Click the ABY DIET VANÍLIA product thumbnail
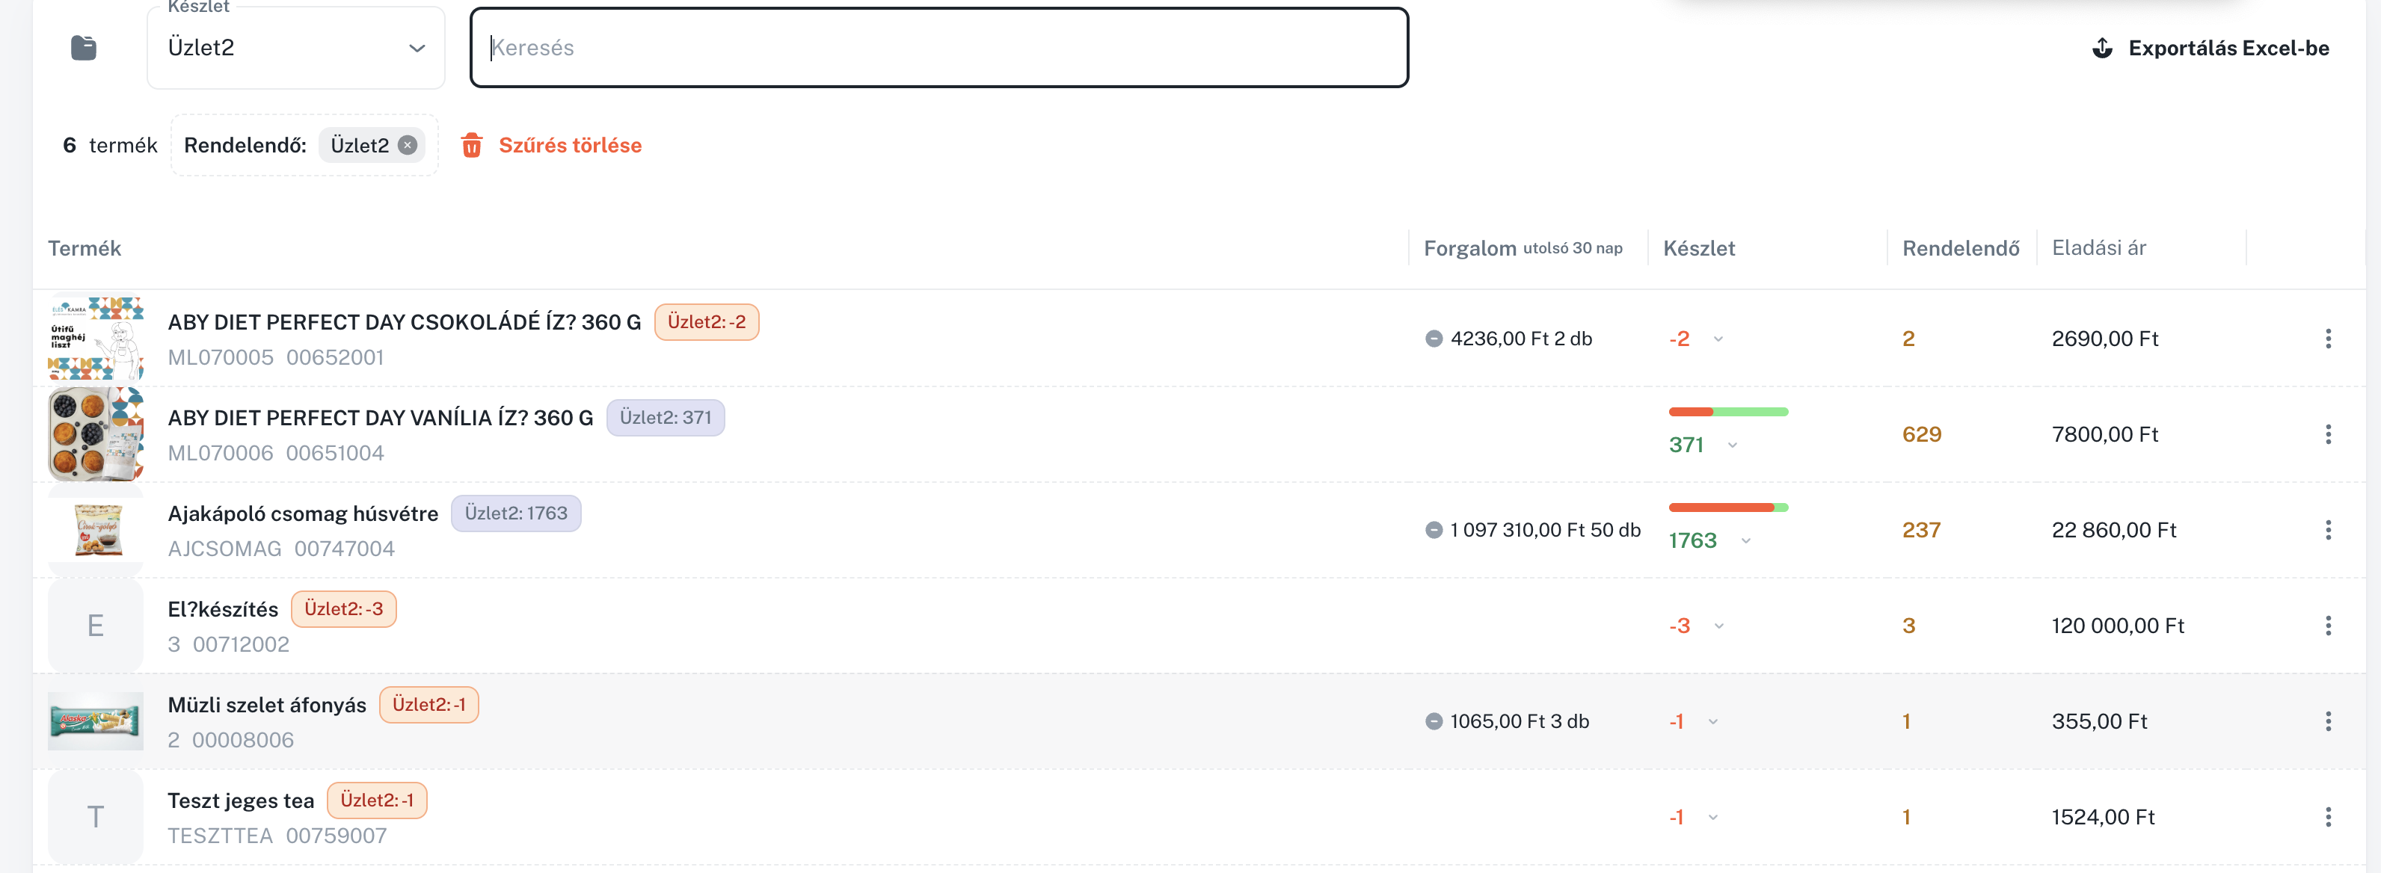 pos(95,435)
